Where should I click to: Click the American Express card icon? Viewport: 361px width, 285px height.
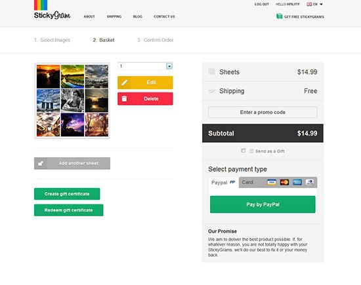click(x=297, y=182)
